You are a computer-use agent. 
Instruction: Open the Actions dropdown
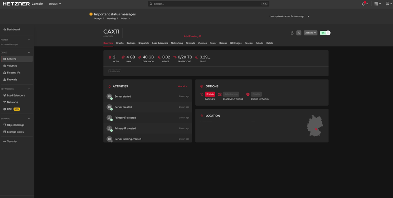[310, 33]
